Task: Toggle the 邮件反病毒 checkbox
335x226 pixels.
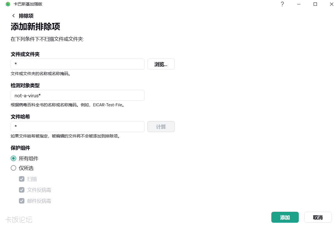Action: (22, 201)
